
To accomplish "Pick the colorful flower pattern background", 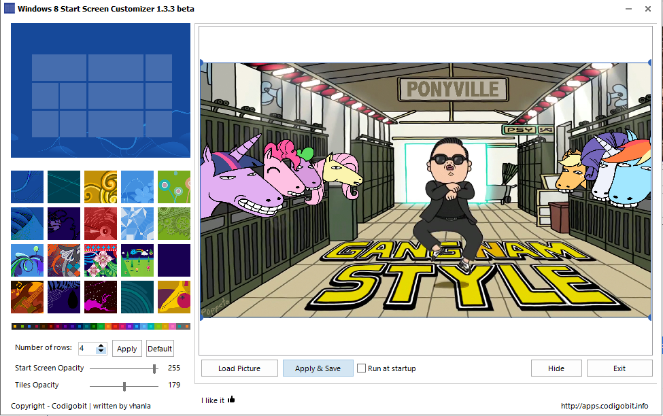I will [x=101, y=260].
